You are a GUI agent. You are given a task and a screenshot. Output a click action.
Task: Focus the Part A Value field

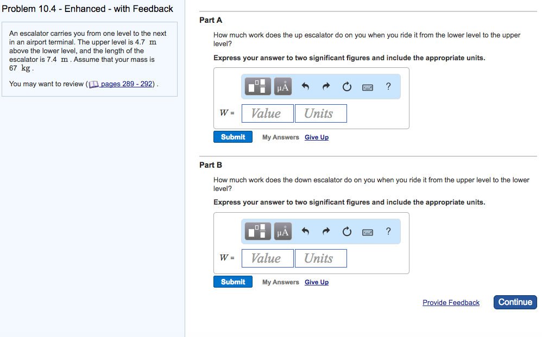[x=268, y=113]
